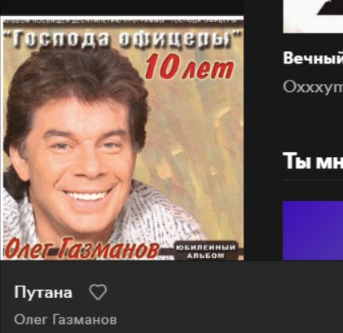Open artist Олег Газманов below the track title
Viewport: 343px width, 333px height.
pos(65,320)
